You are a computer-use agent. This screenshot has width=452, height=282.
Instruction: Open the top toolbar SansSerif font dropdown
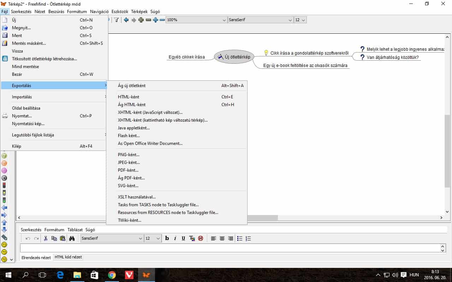click(x=261, y=20)
